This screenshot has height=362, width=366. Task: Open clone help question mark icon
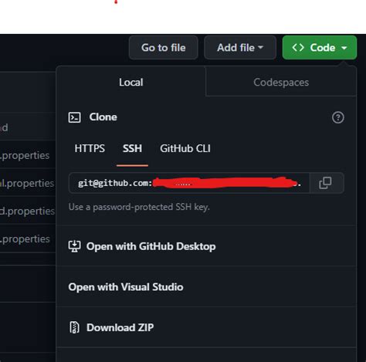point(338,117)
